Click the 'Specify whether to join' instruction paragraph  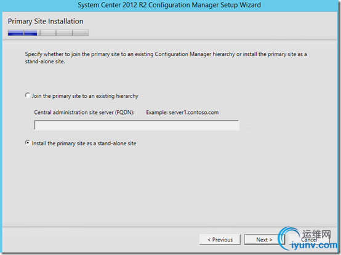(166, 58)
